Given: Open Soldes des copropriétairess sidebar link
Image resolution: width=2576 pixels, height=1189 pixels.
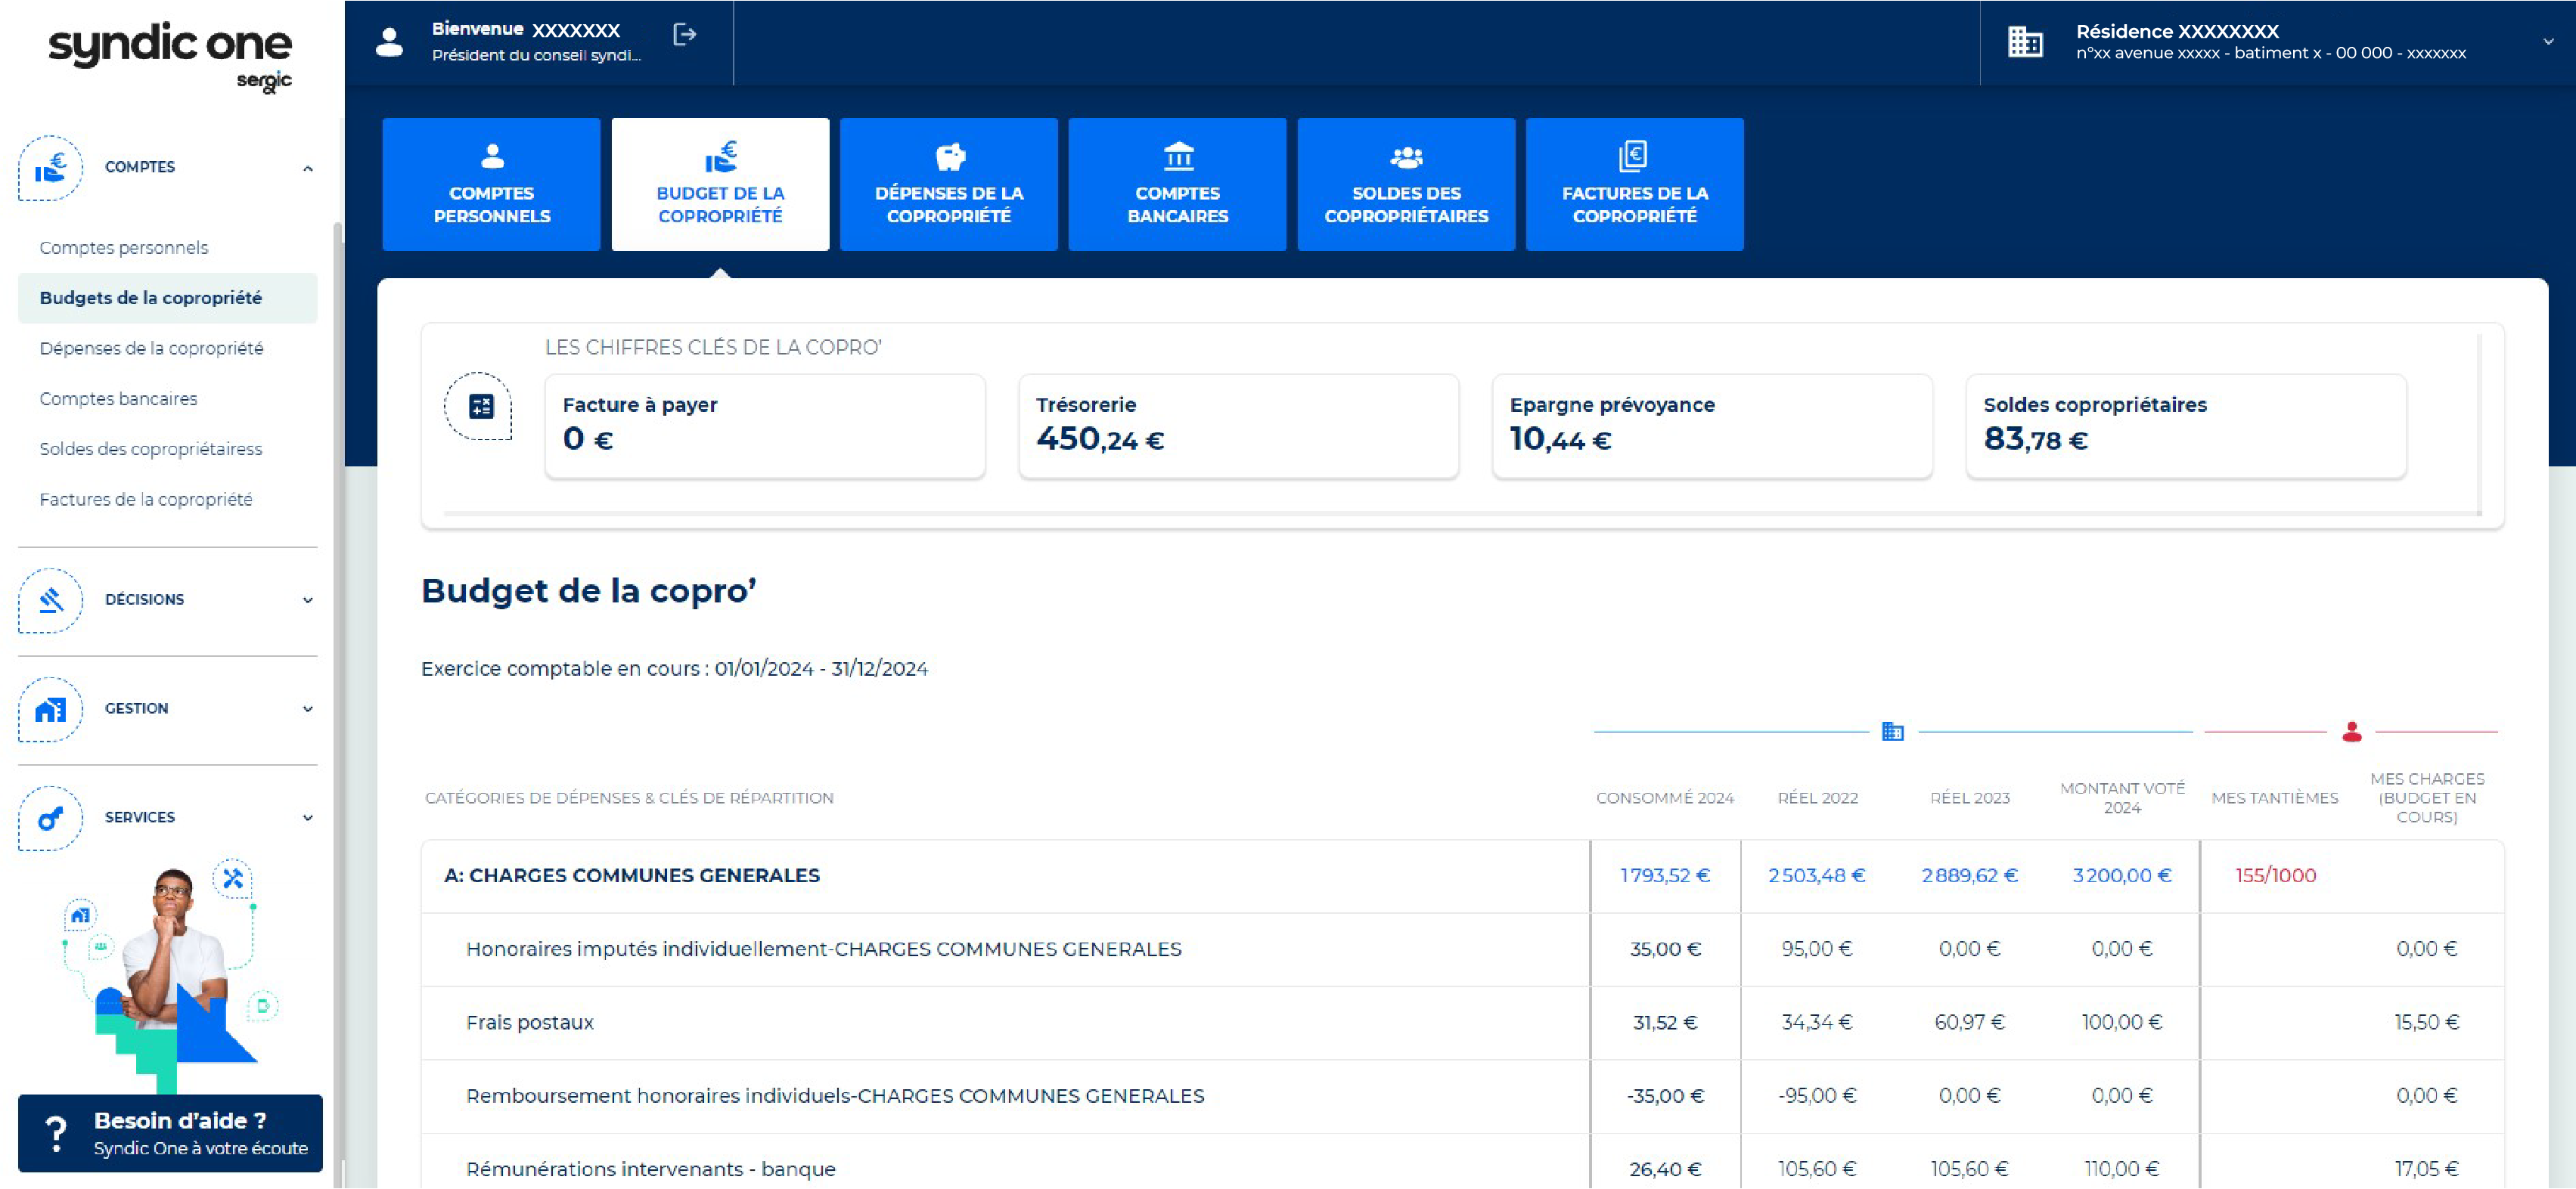Looking at the screenshot, I should click(x=151, y=449).
